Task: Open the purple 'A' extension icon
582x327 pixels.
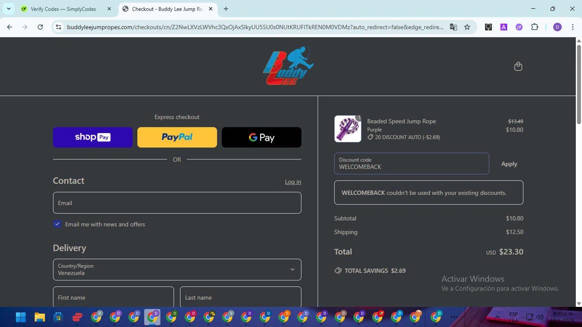Action: click(x=504, y=27)
